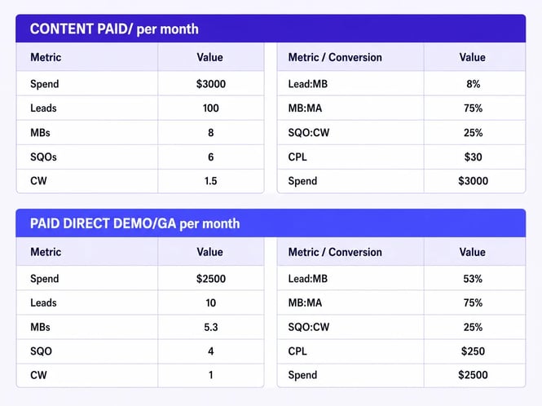542x406 pixels.
Task: Select the CW value 1 in Demo table
Action: [211, 375]
